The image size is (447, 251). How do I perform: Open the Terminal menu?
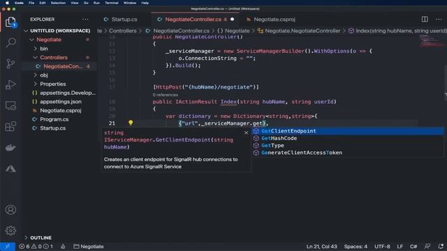click(x=112, y=3)
